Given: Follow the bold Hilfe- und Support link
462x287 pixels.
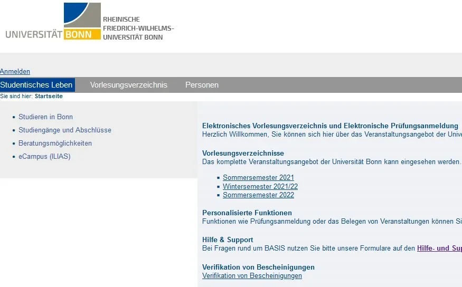Looking at the screenshot, I should (439, 248).
